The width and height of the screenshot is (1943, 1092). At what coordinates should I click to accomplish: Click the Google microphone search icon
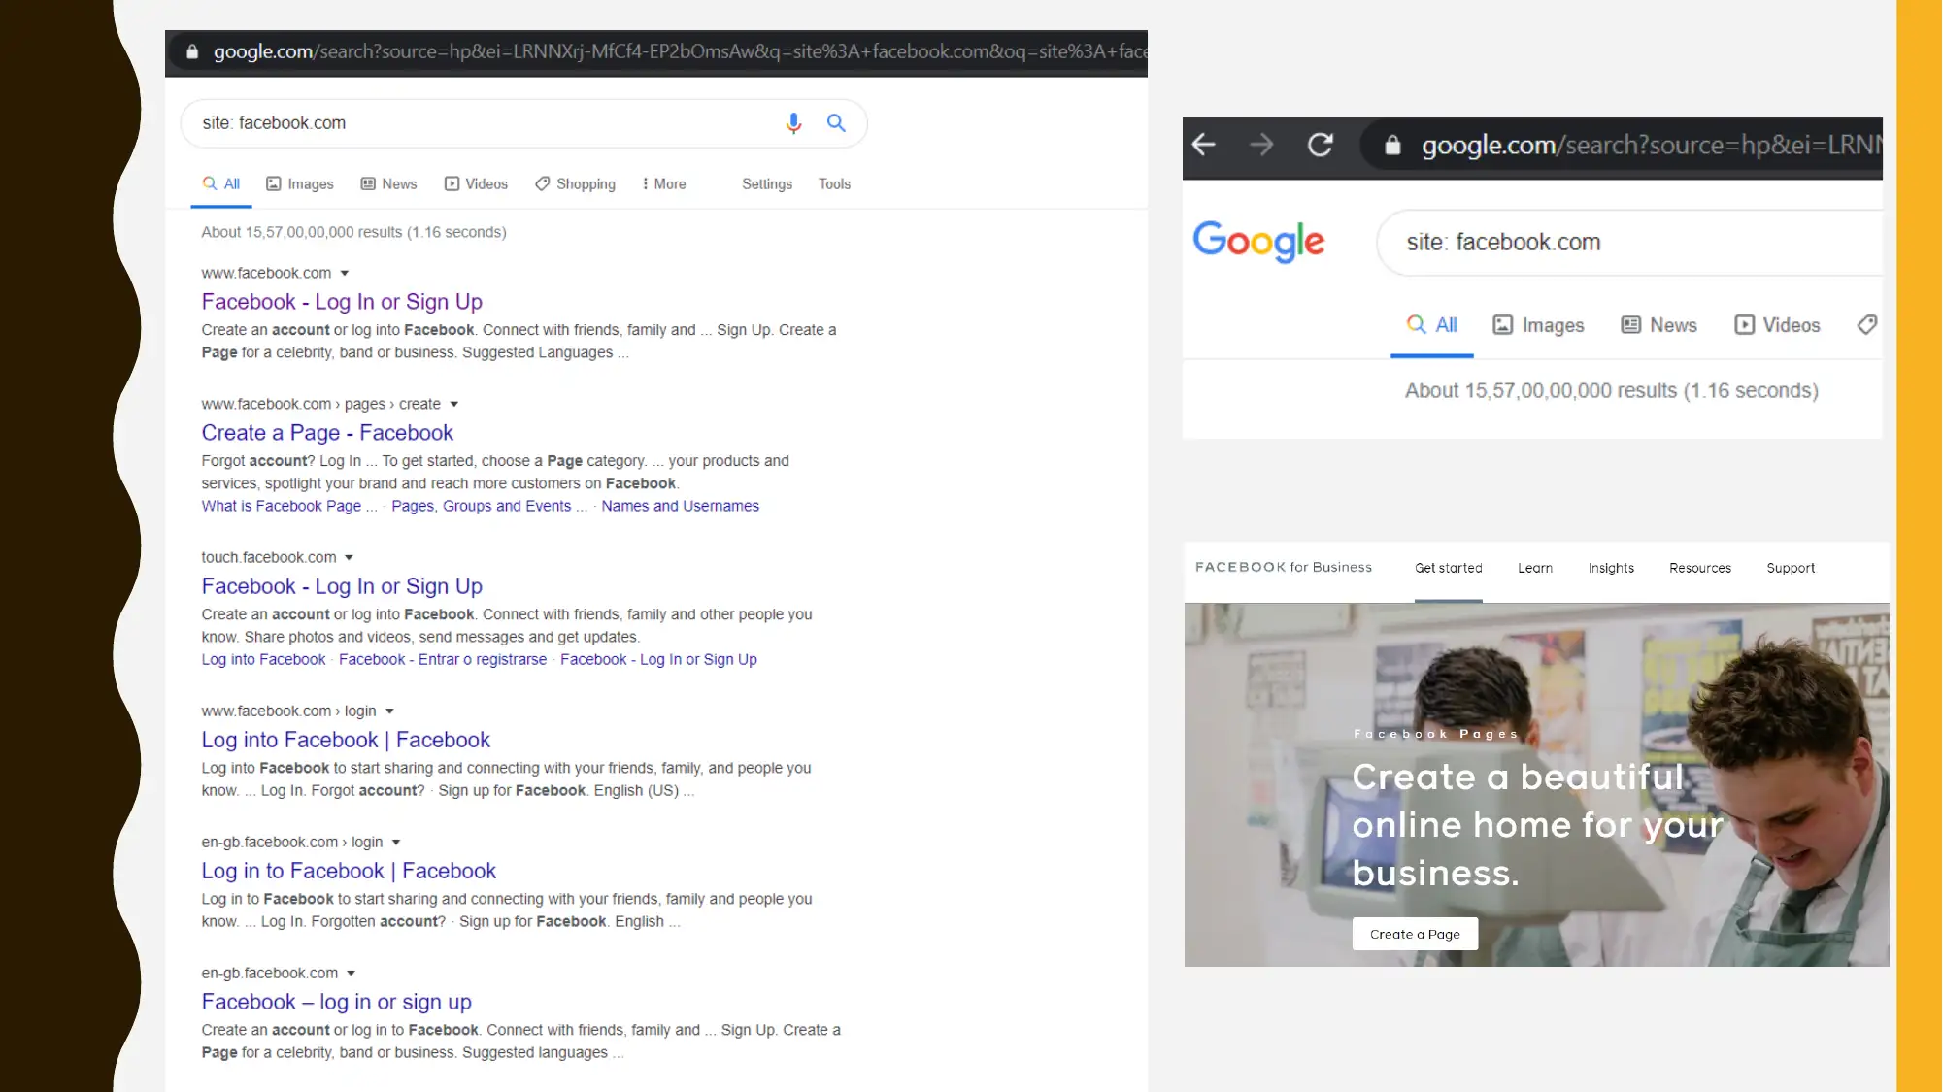tap(792, 121)
